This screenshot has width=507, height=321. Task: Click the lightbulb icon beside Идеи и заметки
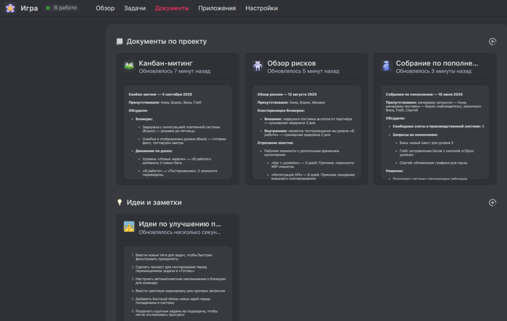[120, 203]
